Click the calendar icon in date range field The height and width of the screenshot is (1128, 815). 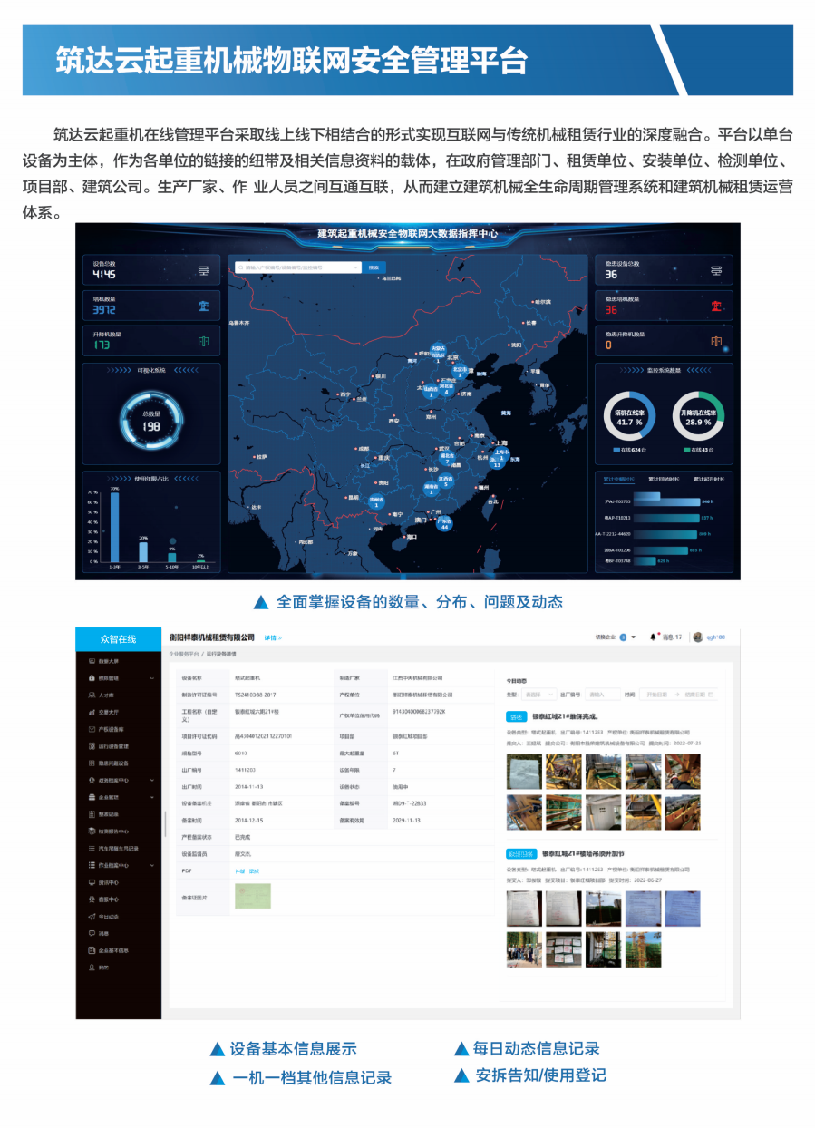tap(711, 695)
